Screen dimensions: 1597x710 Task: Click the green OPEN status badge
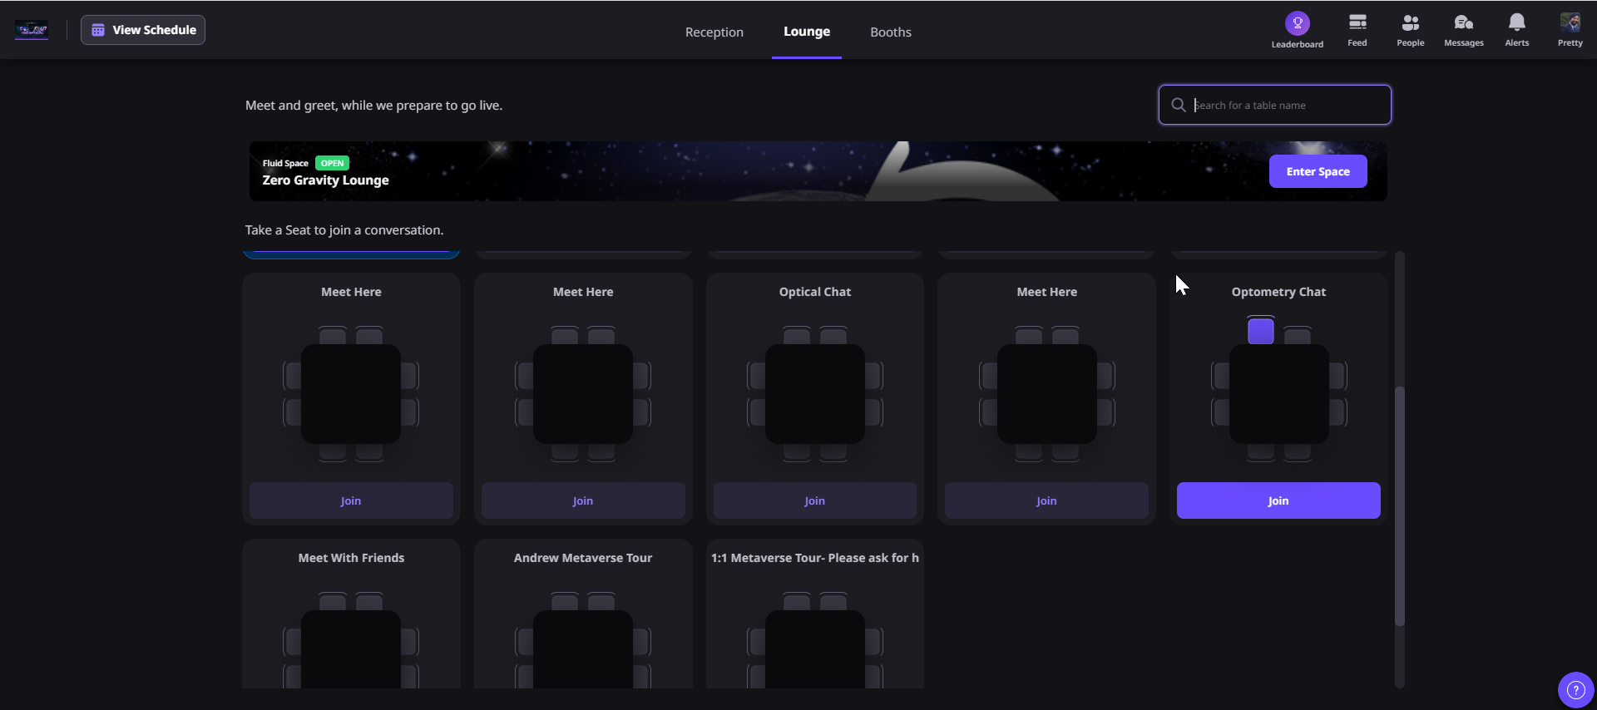pyautogui.click(x=332, y=163)
